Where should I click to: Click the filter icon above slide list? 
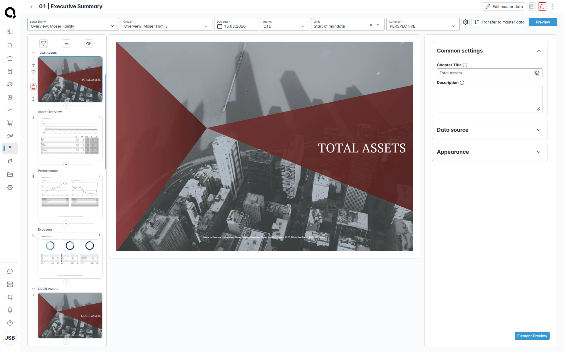(x=43, y=43)
